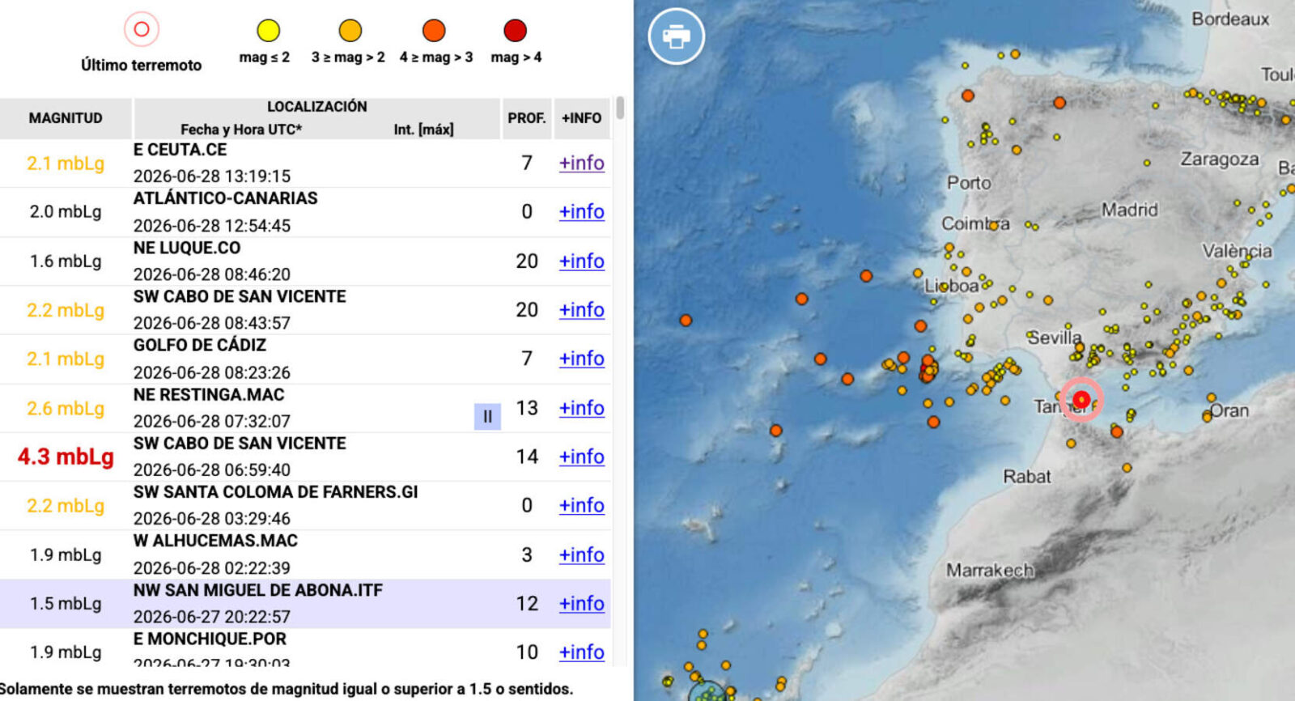Image resolution: width=1295 pixels, height=701 pixels.
Task: Click the Oran label on the map
Action: coord(1229,410)
